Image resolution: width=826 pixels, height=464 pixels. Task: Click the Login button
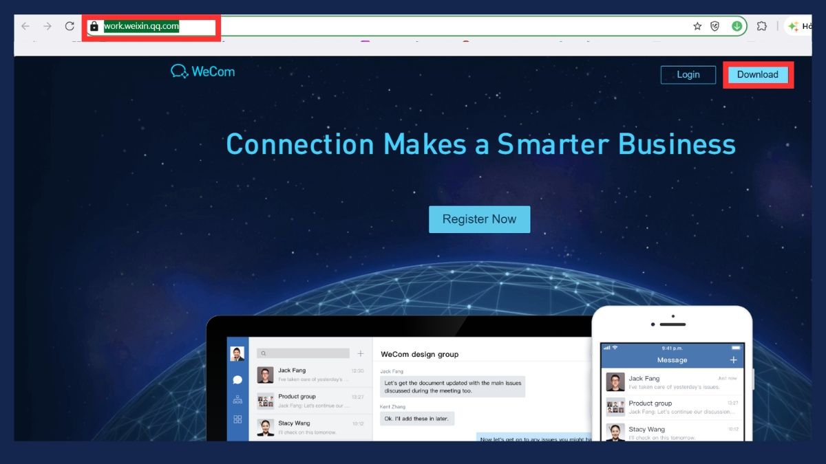click(688, 74)
